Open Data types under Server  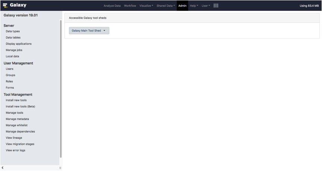(x=13, y=31)
